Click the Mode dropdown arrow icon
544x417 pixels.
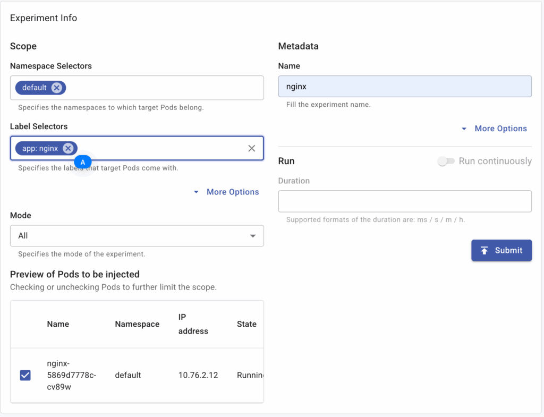[253, 236]
